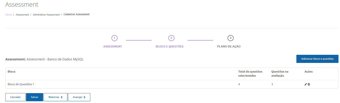This screenshot has height=103, width=340.
Task: Open Administrar Assessment breadcrumb
Action: point(46,15)
